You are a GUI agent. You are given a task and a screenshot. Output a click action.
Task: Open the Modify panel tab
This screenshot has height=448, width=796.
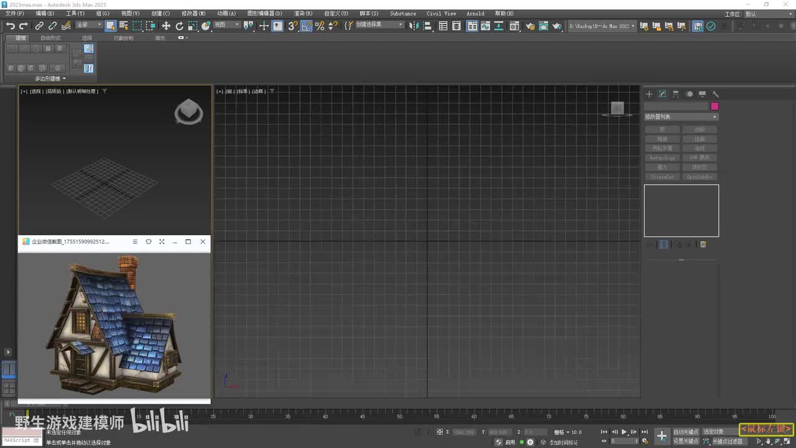(662, 94)
